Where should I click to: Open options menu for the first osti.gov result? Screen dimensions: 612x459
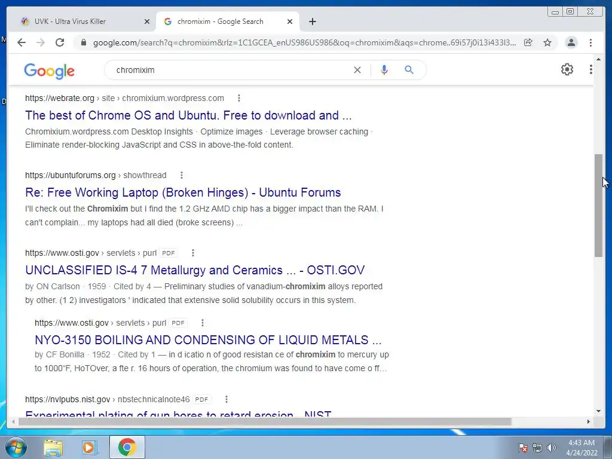click(x=193, y=253)
